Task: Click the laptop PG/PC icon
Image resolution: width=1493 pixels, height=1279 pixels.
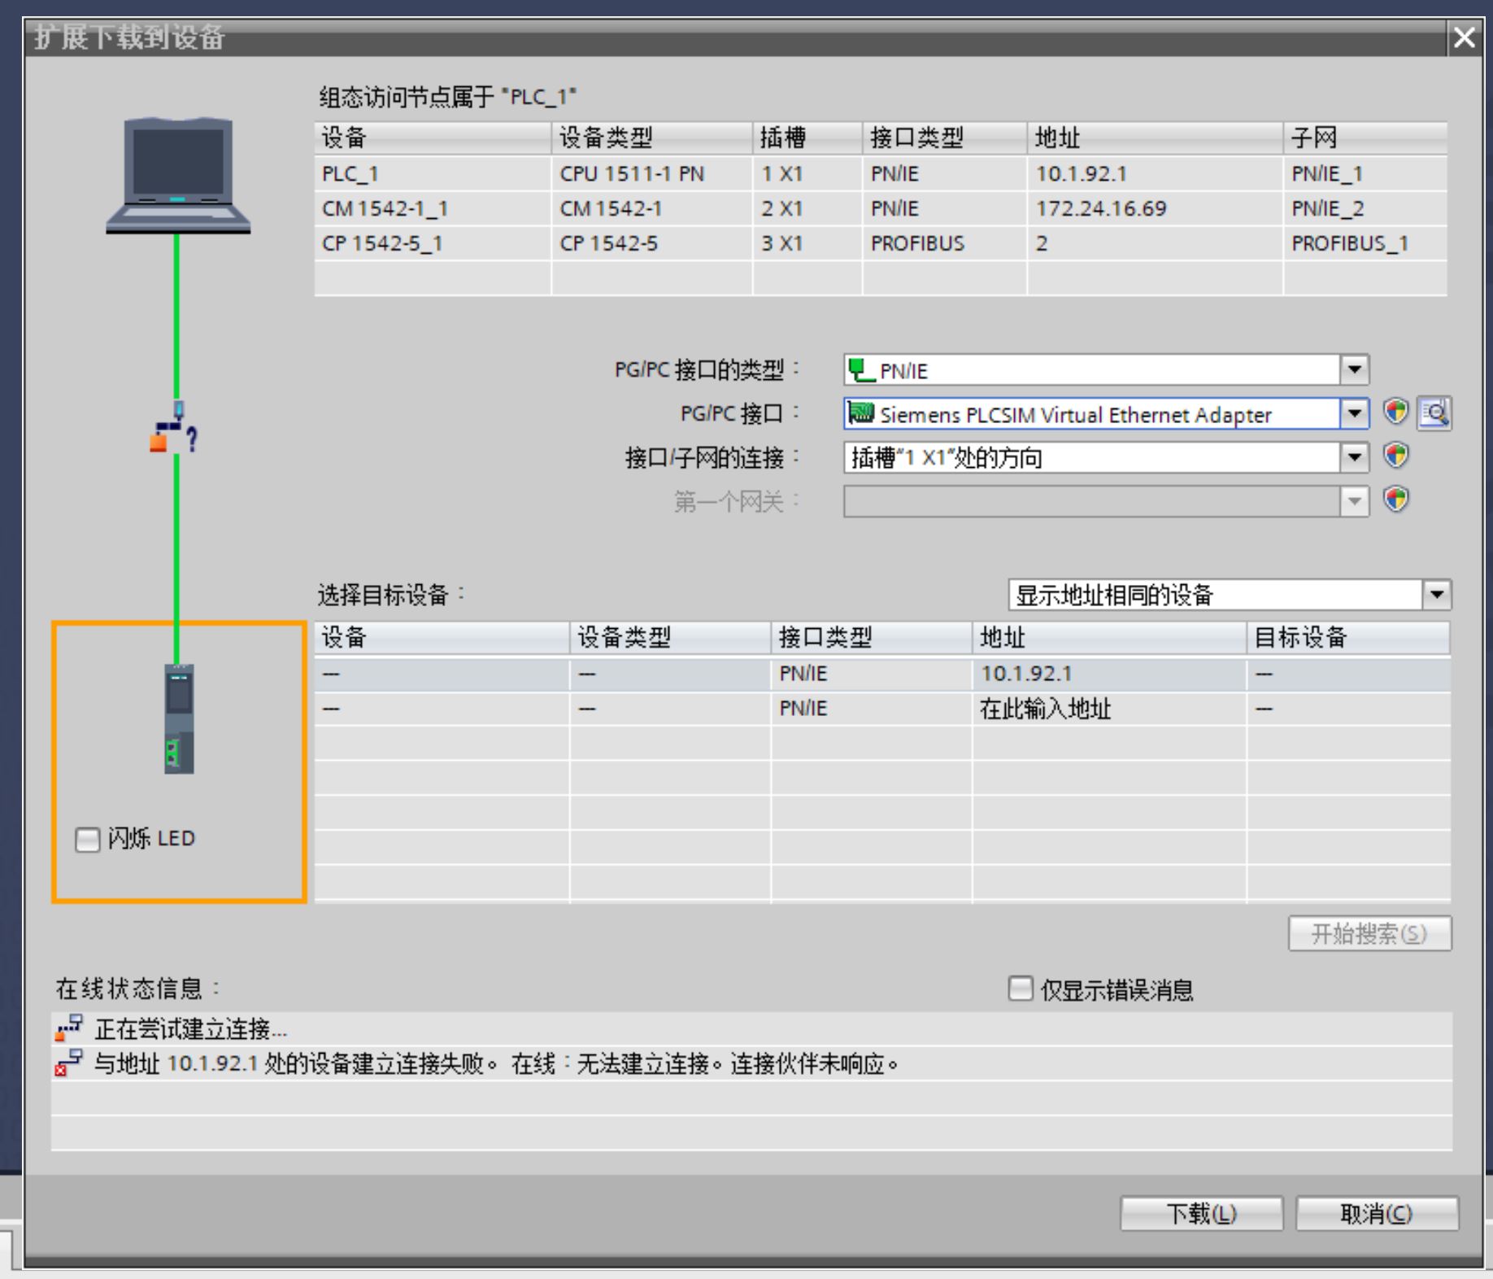Action: click(x=178, y=176)
